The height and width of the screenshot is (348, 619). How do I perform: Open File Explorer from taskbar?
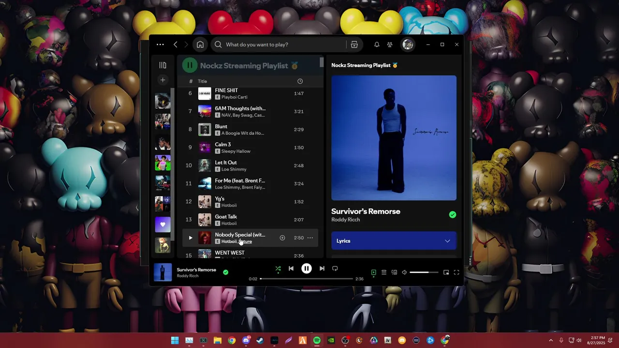[x=218, y=340]
